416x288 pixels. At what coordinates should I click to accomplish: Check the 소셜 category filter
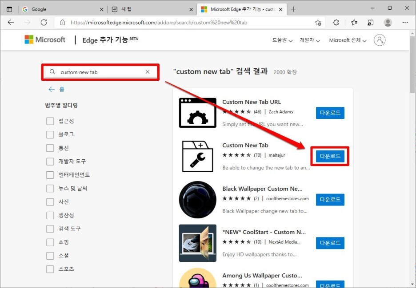[50, 256]
